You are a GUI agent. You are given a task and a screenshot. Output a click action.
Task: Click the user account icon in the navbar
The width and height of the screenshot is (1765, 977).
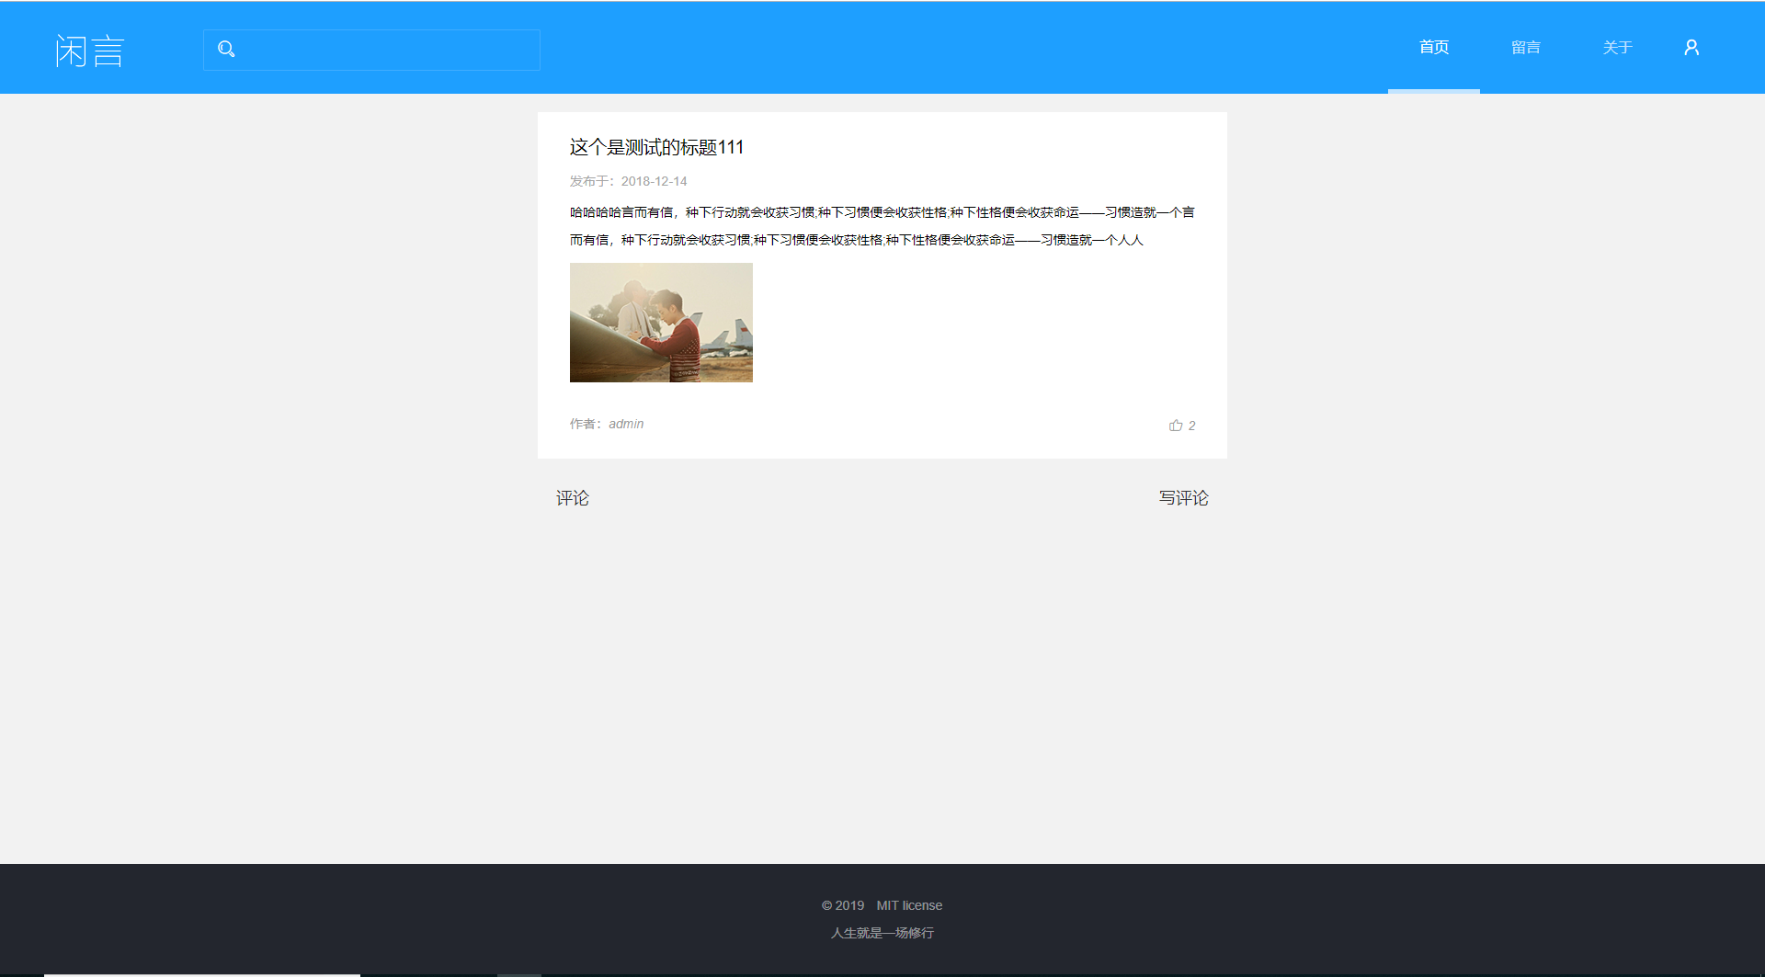pos(1691,47)
